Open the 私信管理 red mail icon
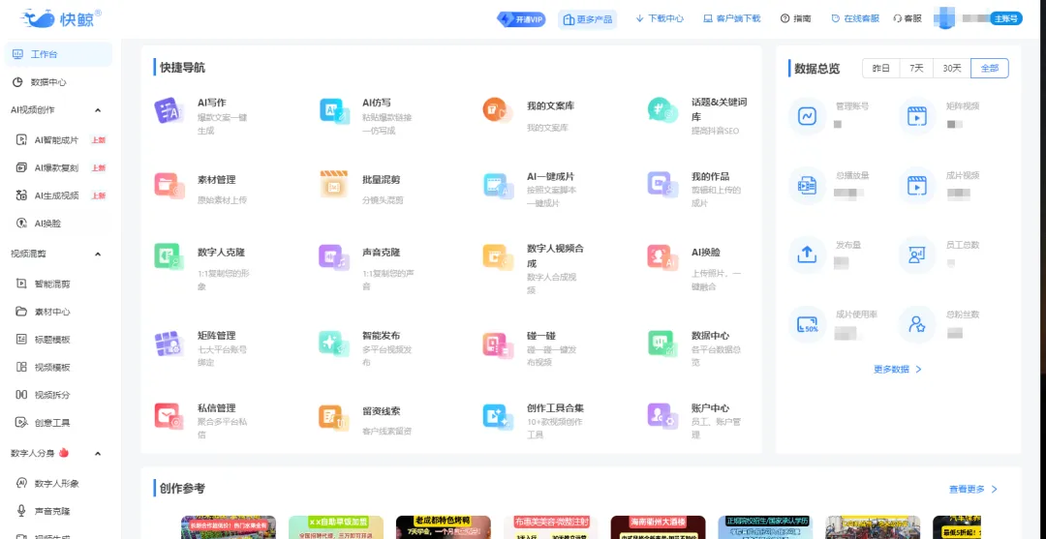This screenshot has width=1046, height=539. (168, 416)
